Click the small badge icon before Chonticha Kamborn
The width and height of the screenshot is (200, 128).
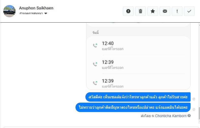[x=153, y=116]
